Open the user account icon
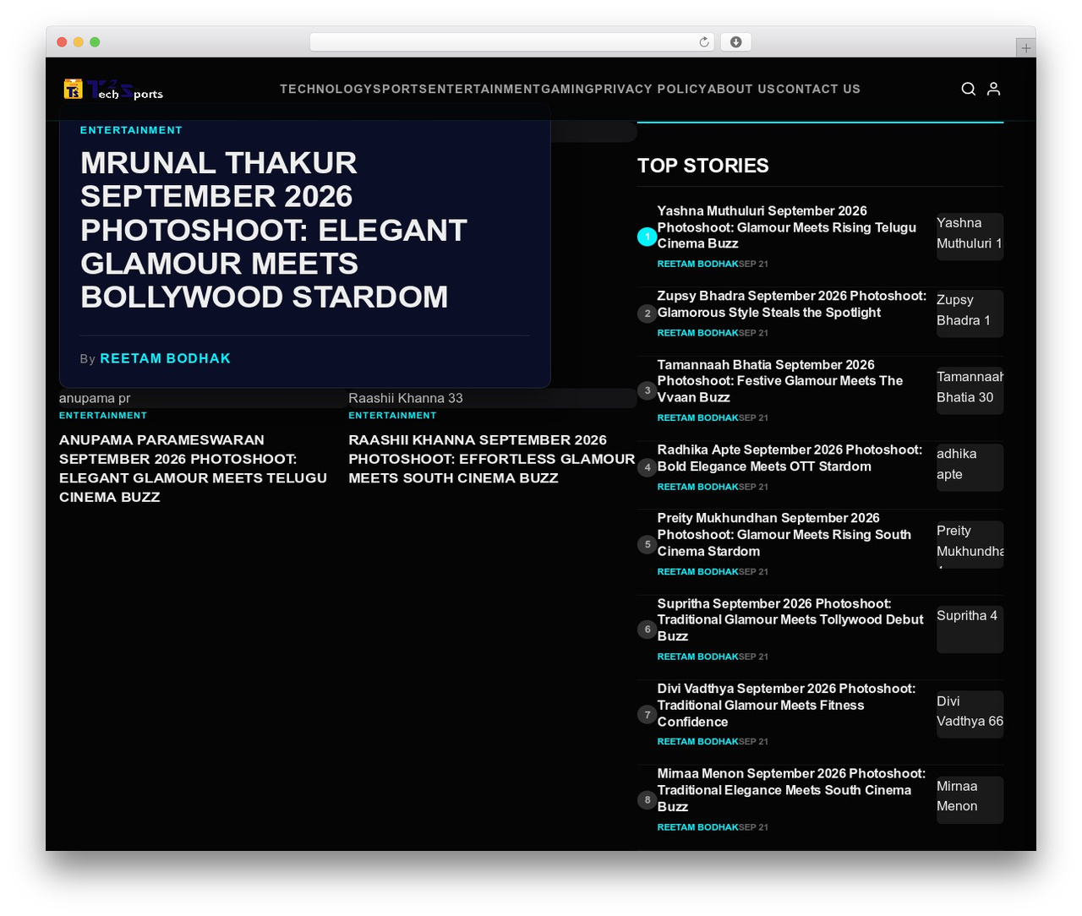 click(994, 89)
